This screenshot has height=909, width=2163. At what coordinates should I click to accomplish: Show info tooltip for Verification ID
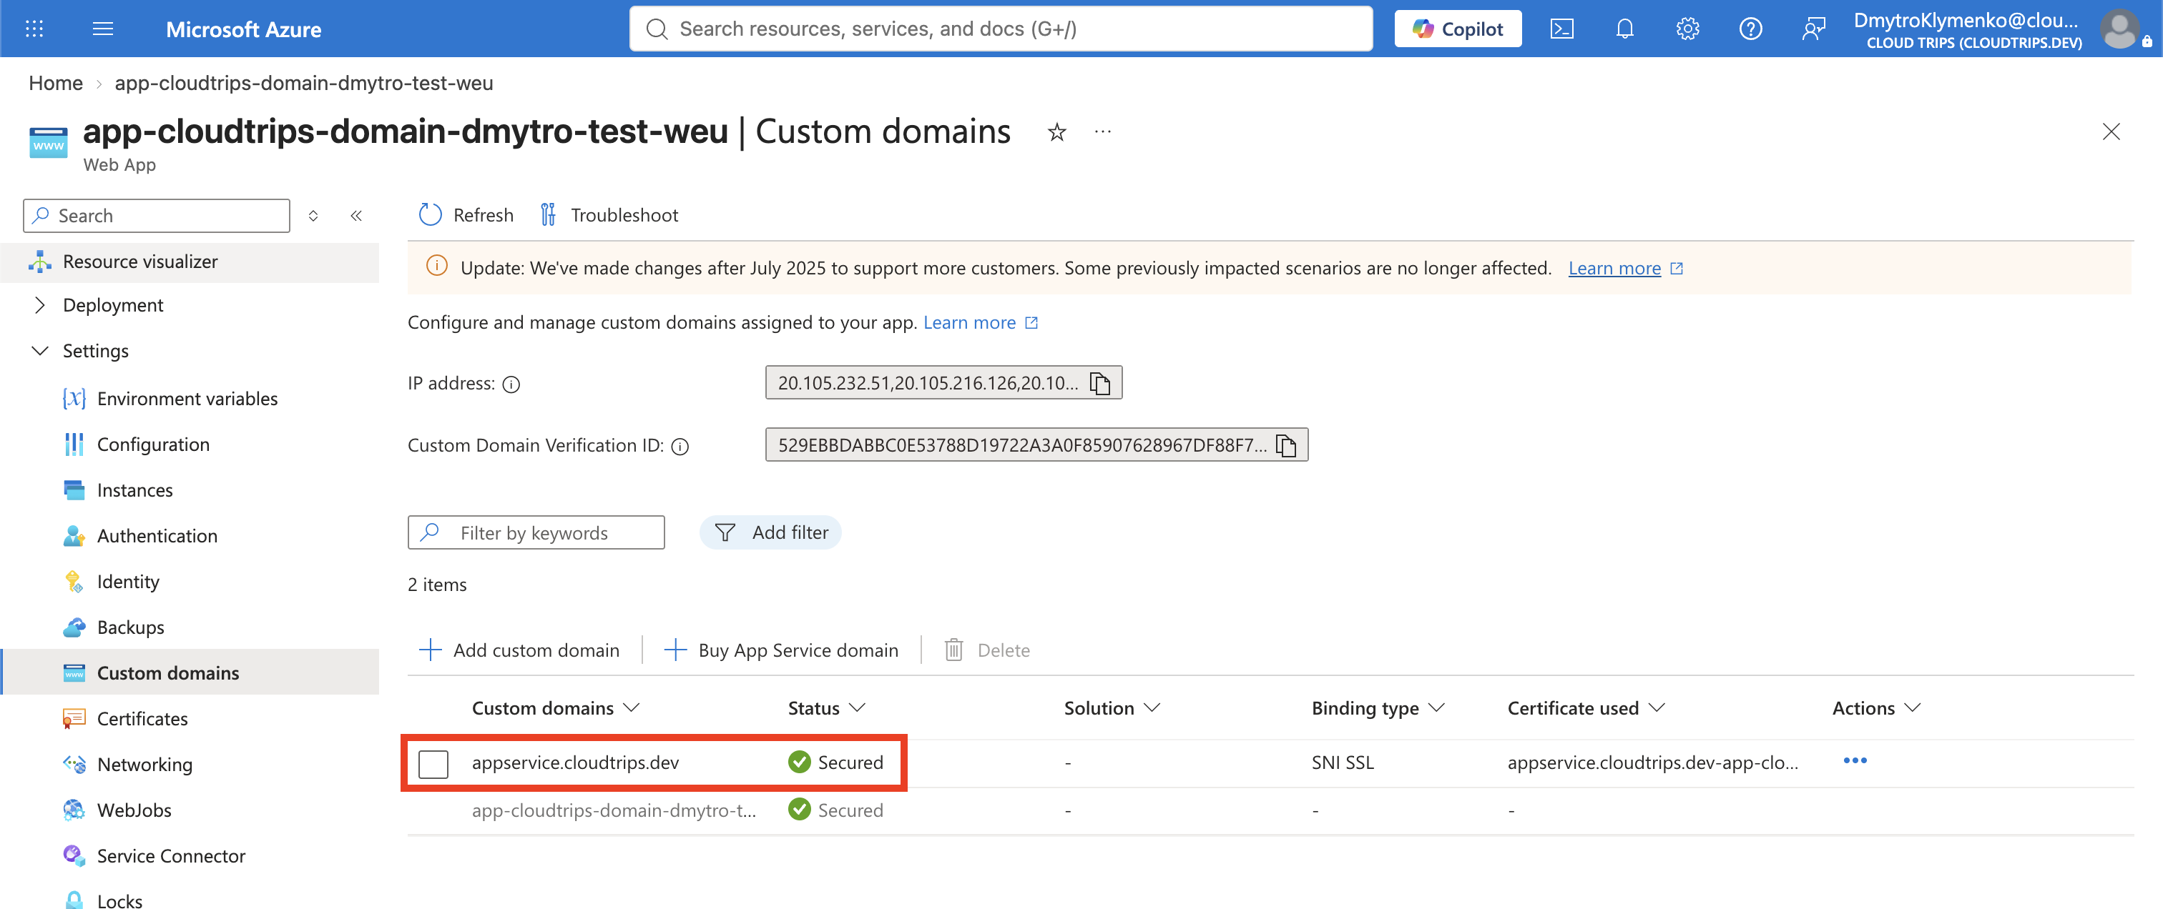(x=681, y=446)
